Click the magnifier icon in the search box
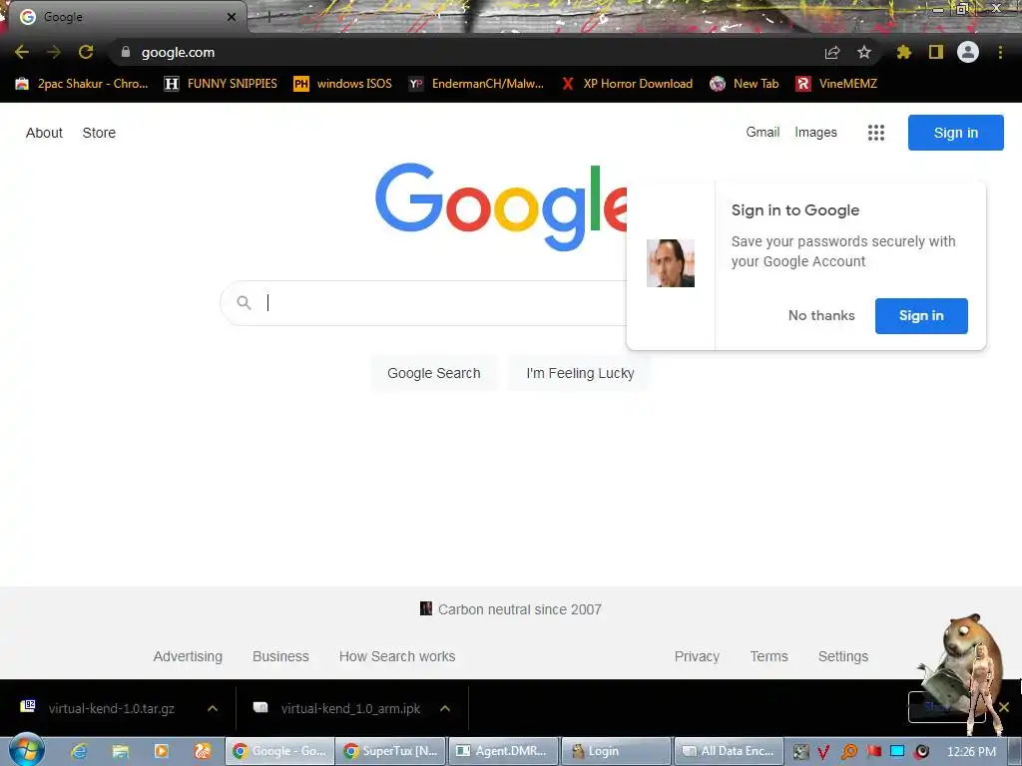This screenshot has width=1022, height=766. click(244, 303)
